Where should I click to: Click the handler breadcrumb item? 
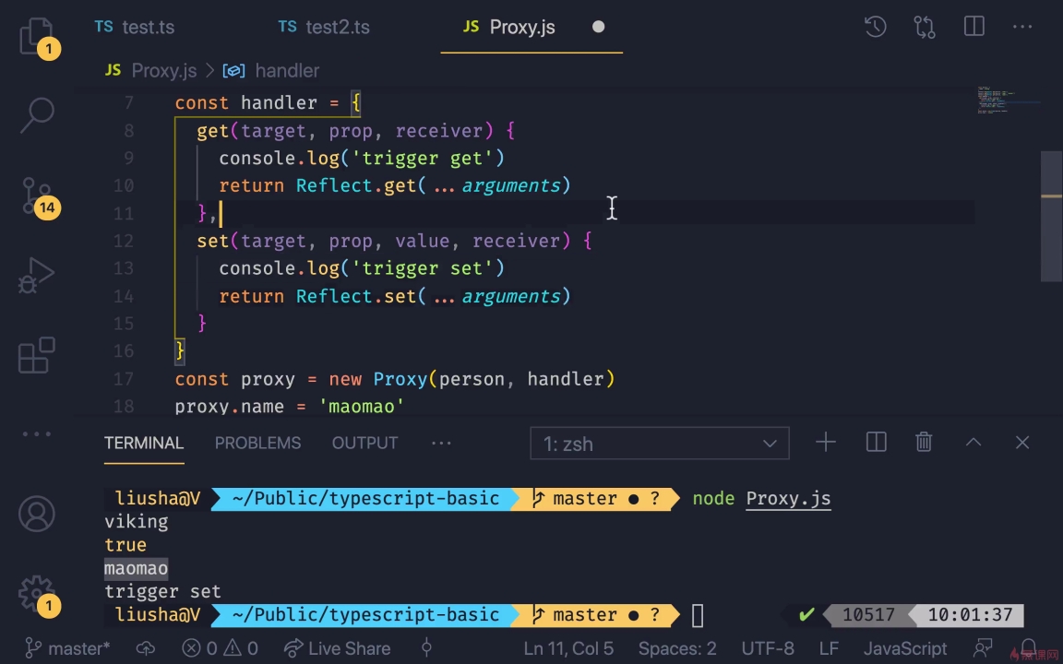pyautogui.click(x=286, y=71)
